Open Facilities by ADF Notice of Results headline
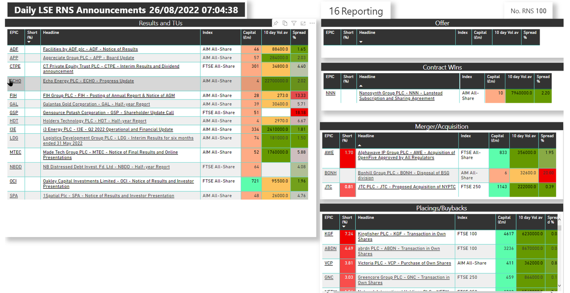This screenshot has height=293, width=570. (x=90, y=49)
